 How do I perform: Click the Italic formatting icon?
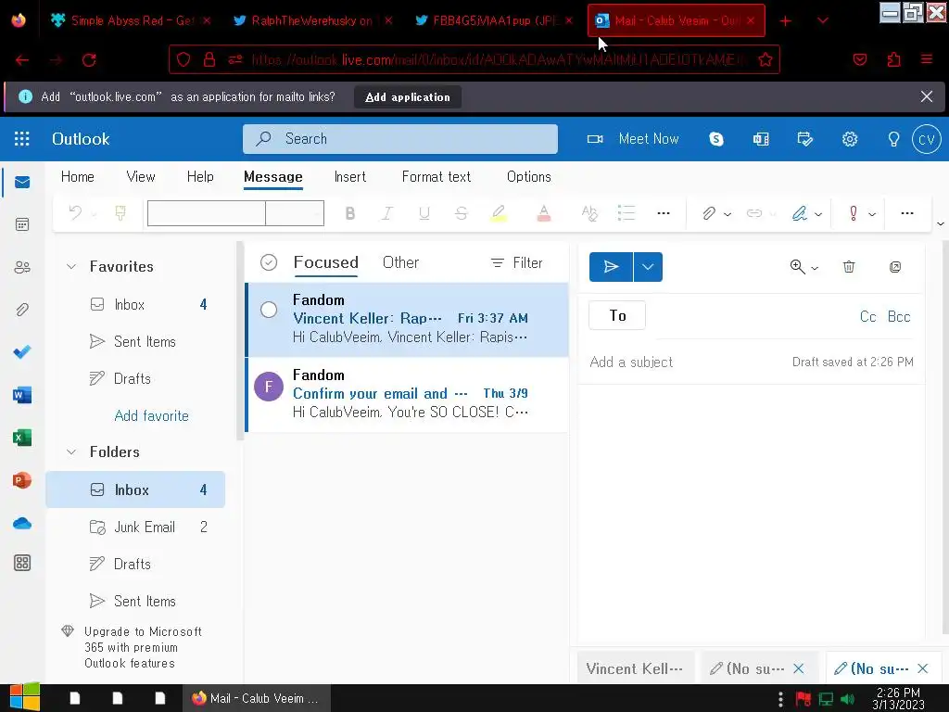[386, 213]
